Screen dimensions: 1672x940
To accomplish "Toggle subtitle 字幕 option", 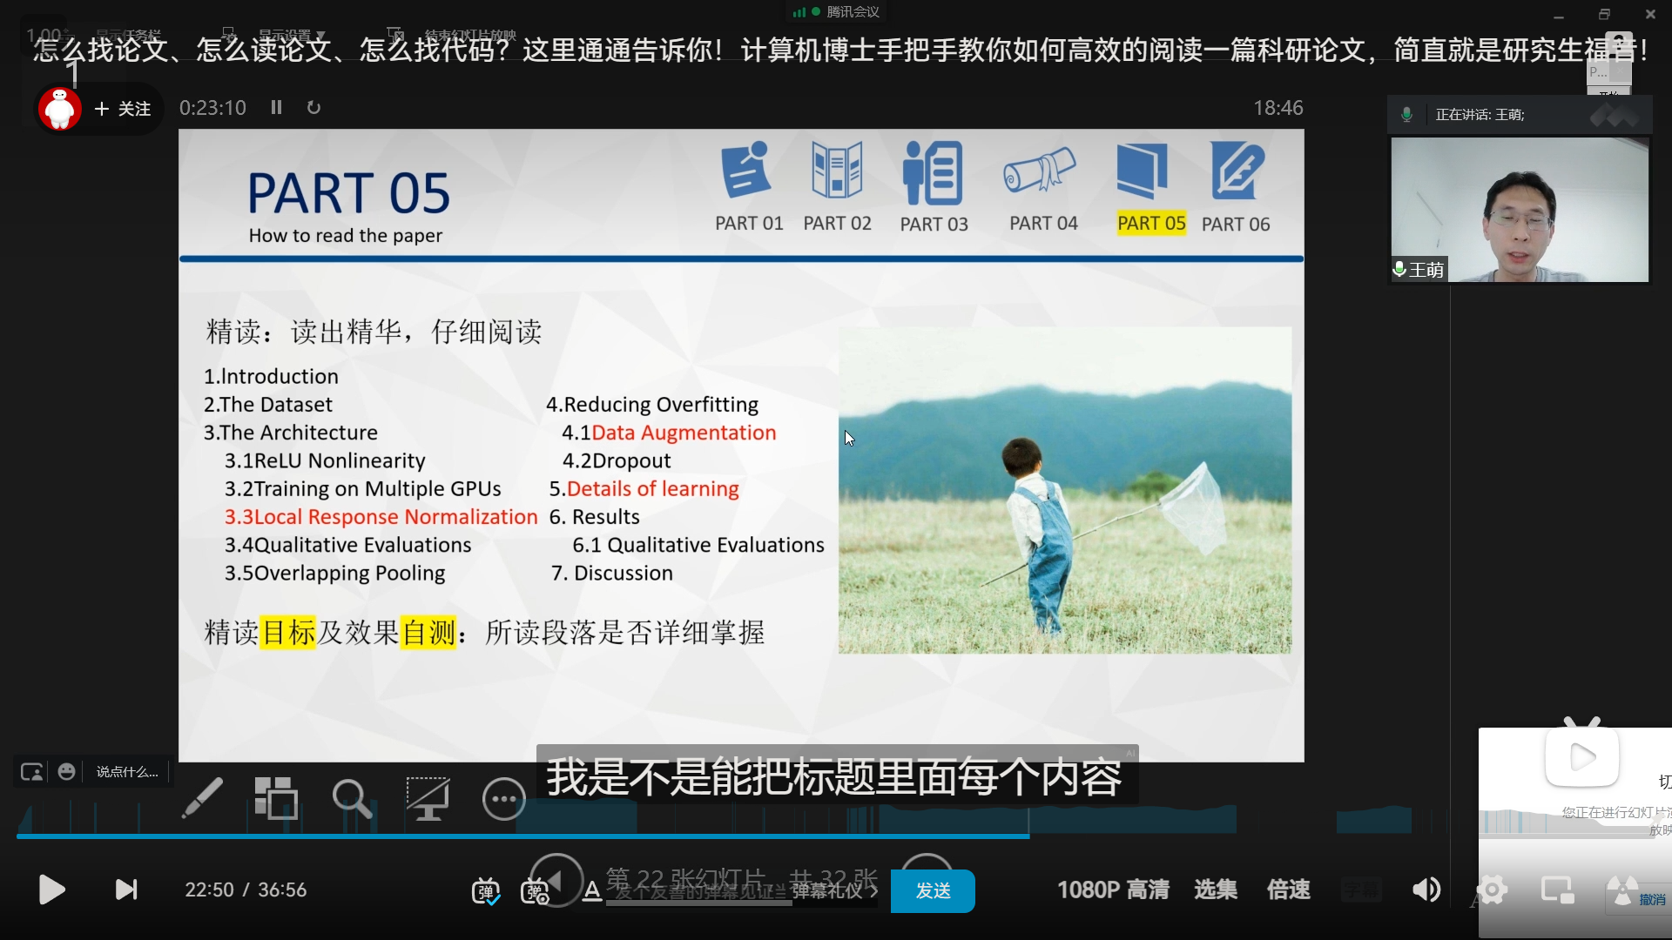I will (1361, 890).
